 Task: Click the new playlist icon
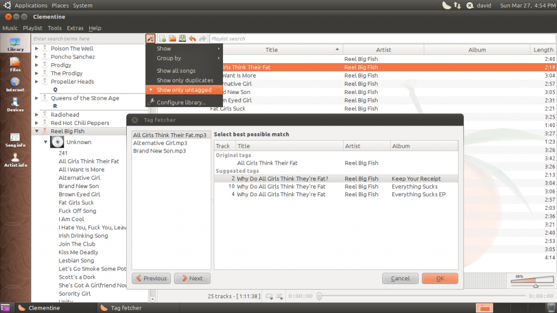pyautogui.click(x=162, y=38)
